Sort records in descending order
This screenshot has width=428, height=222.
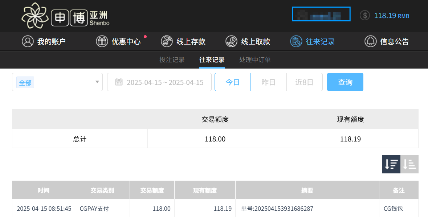pyautogui.click(x=391, y=164)
